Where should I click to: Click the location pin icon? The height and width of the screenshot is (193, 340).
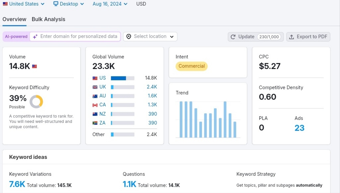pos(129,37)
